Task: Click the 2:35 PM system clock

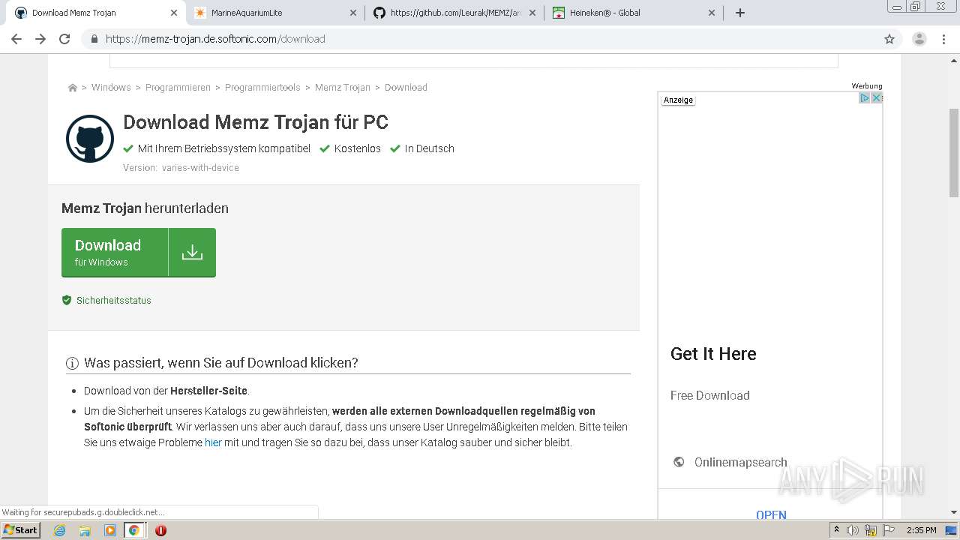Action: point(922,530)
